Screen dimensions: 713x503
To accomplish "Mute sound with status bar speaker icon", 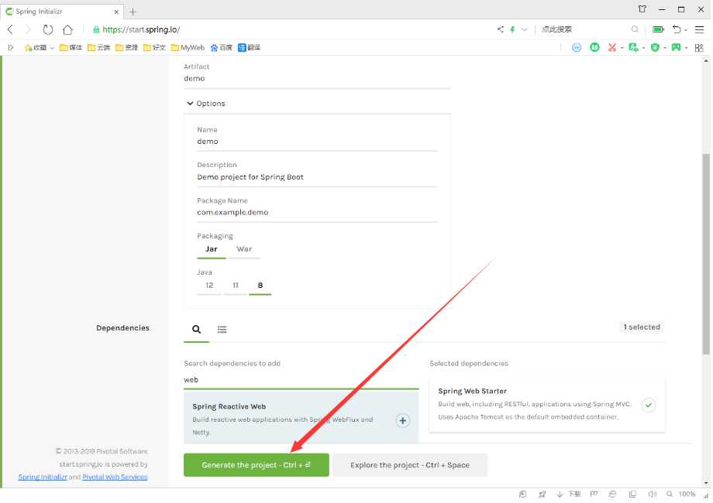I will (653, 494).
